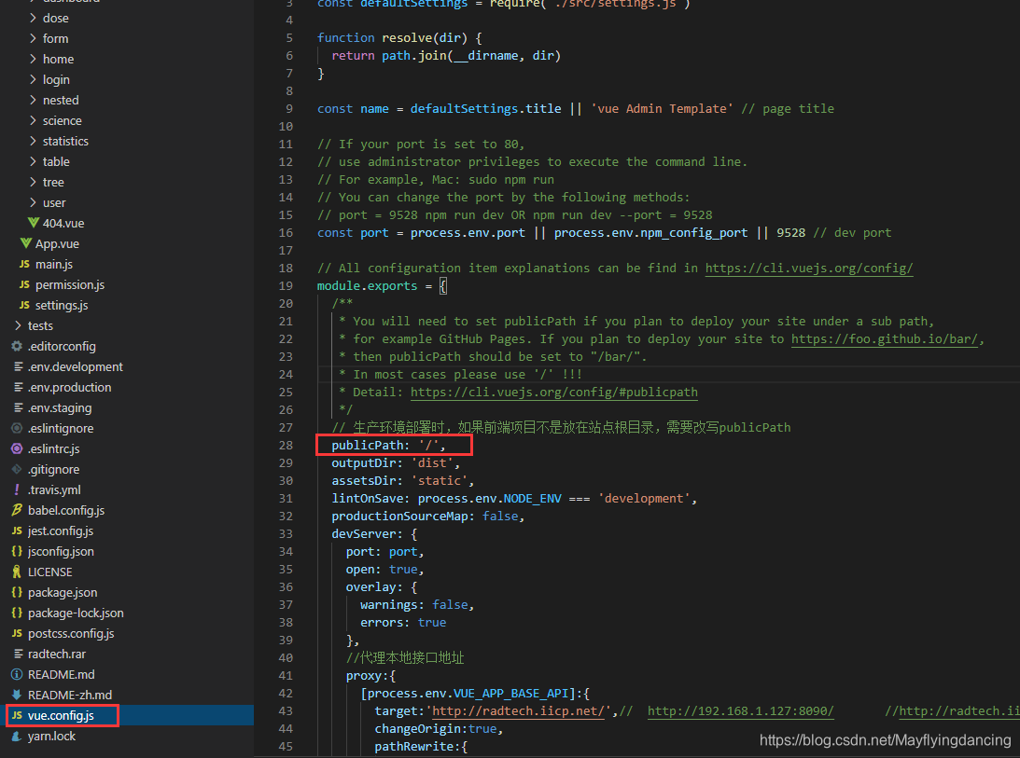This screenshot has width=1020, height=758.
Task: Click the download-arrow icon of README-zh.md
Action: point(17,695)
